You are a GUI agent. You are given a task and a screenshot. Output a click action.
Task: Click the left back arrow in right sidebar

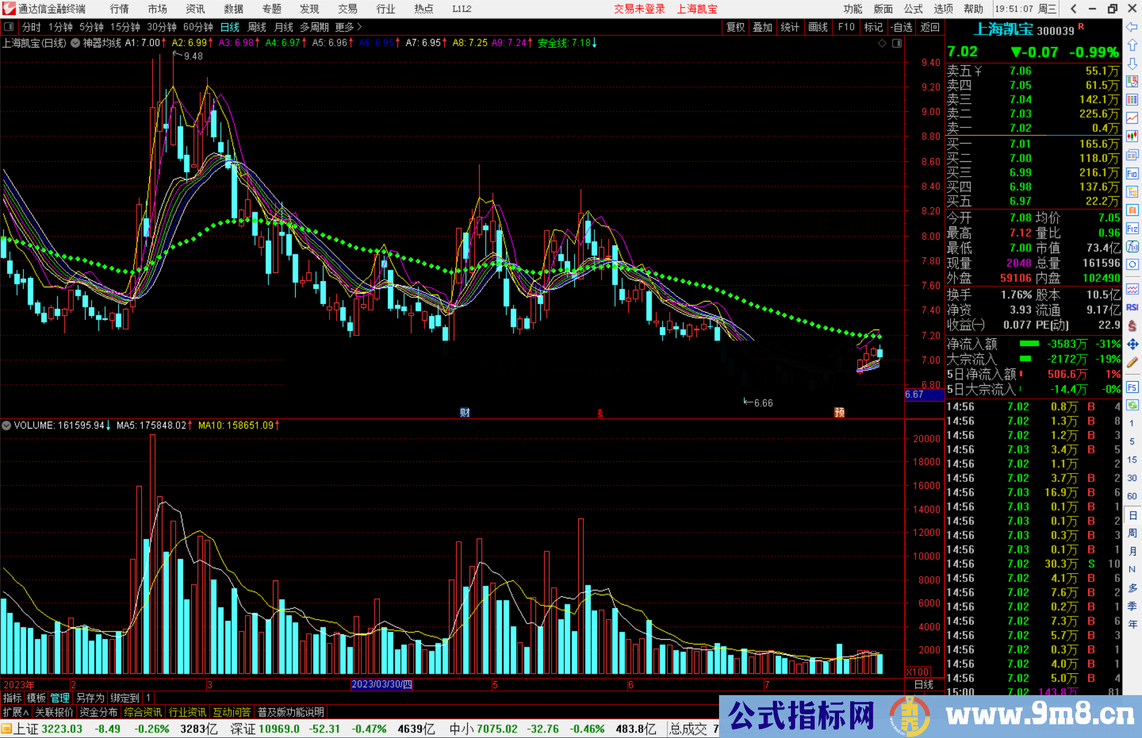1132,27
